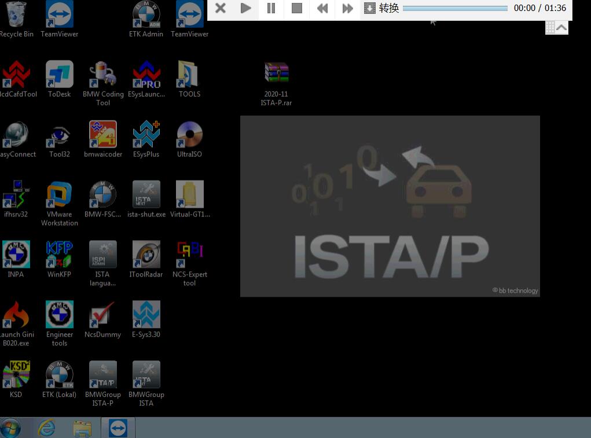Pause the recording playback
Viewport: 591px width, 438px height.
coord(271,8)
